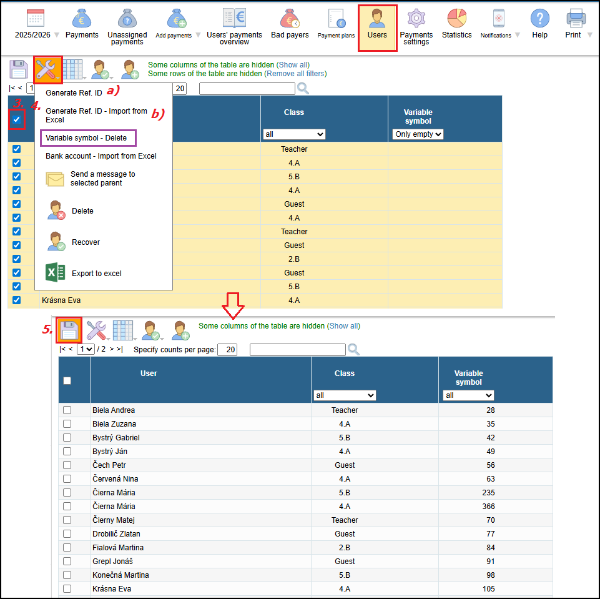Choose 'Variable symbol - Delete' menu entry
The image size is (600, 599).
point(87,137)
